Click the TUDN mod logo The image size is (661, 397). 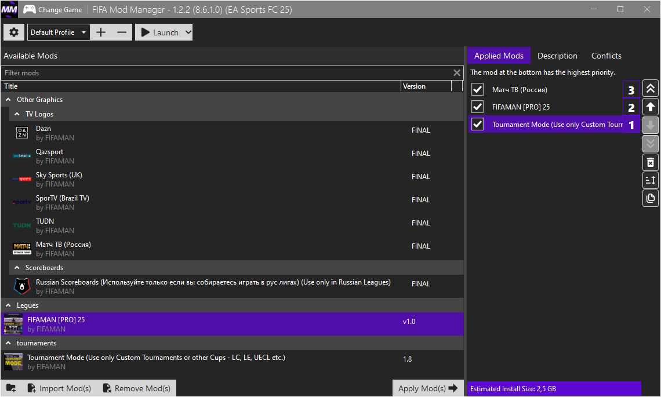coord(22,225)
